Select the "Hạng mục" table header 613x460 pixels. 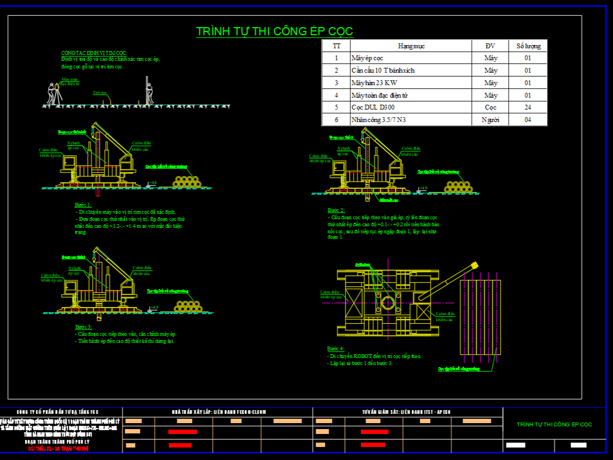(x=411, y=46)
